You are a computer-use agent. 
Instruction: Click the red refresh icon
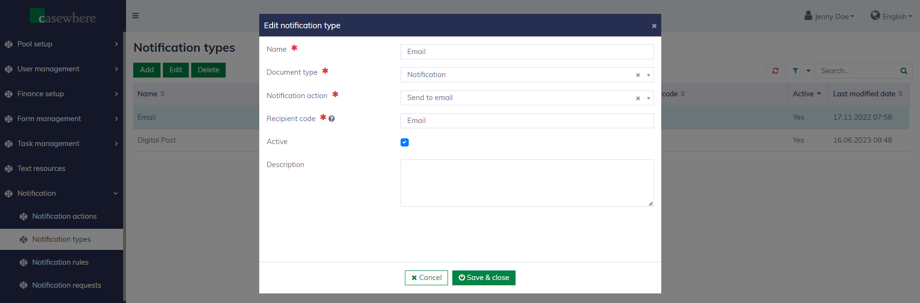[775, 71]
